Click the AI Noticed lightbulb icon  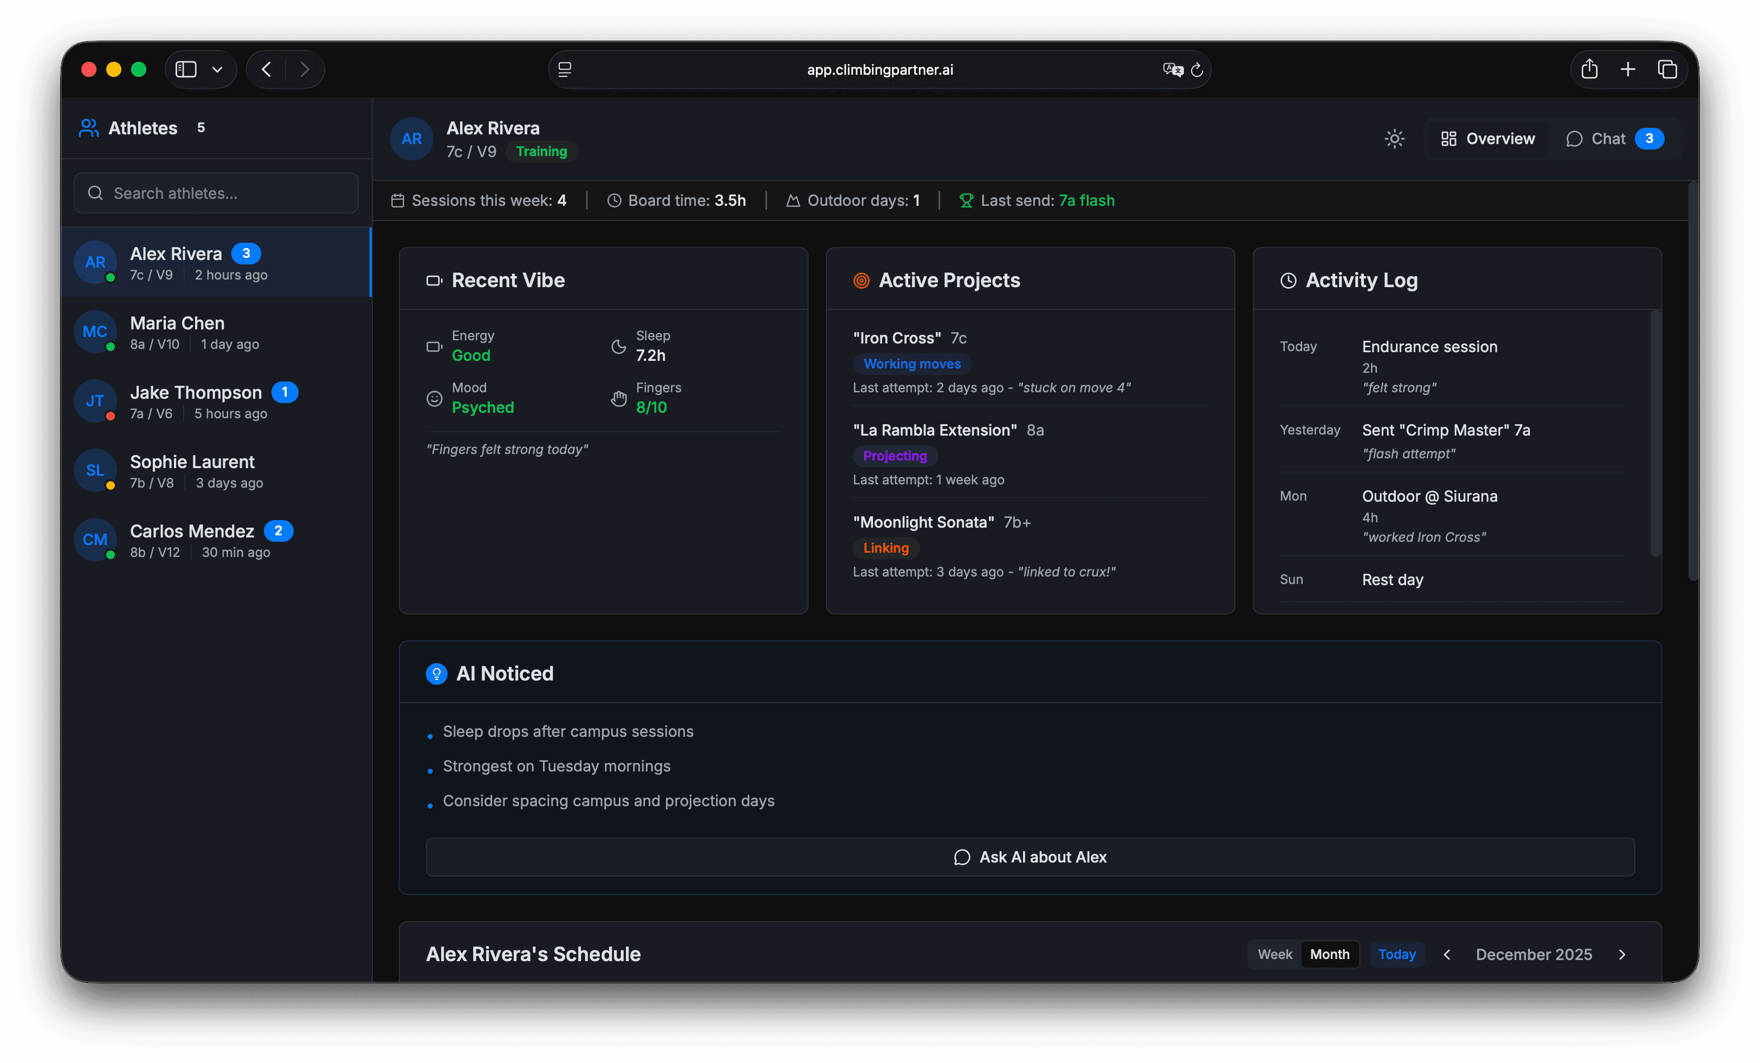point(436,673)
